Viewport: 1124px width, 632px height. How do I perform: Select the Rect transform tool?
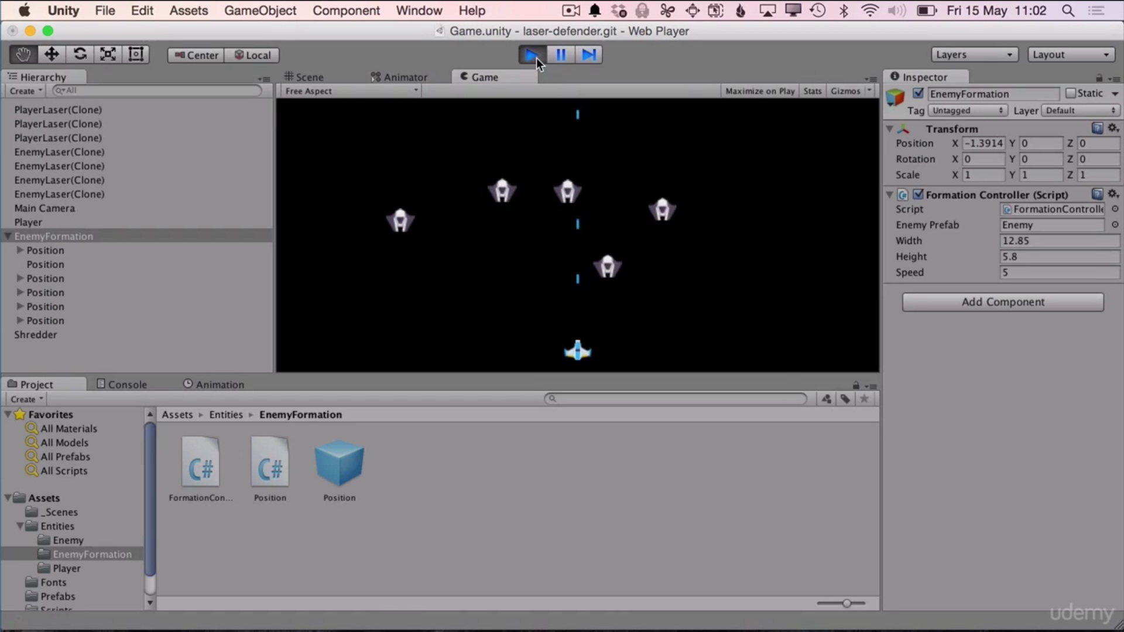click(136, 54)
